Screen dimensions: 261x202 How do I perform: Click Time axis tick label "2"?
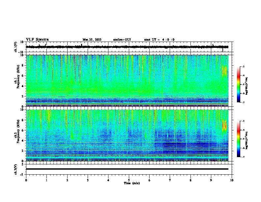(x=67, y=180)
